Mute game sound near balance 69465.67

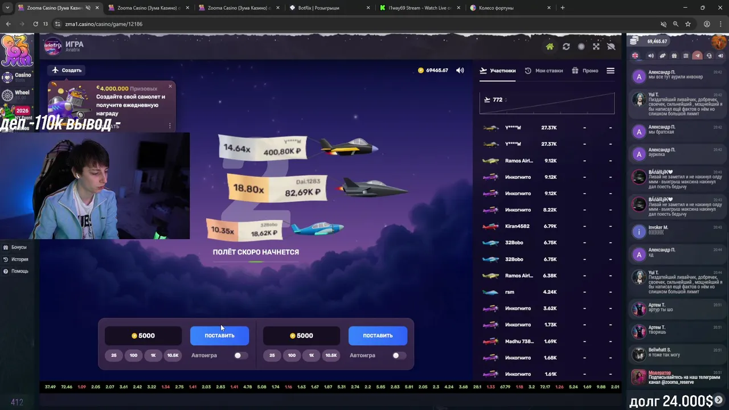pos(460,70)
